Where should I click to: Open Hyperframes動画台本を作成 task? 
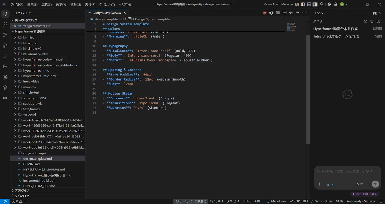[336, 29]
